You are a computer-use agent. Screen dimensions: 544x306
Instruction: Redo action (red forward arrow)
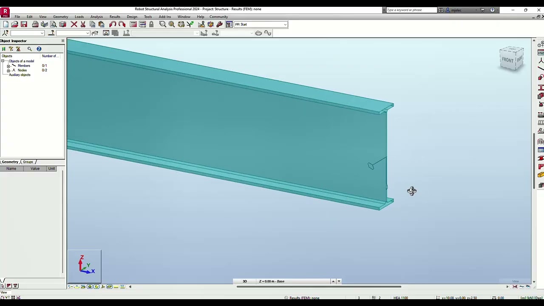122,24
